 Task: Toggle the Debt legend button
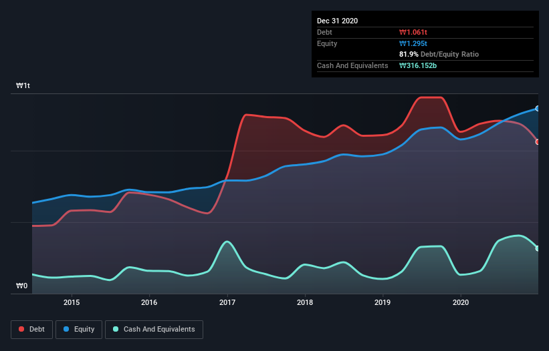[32, 330]
